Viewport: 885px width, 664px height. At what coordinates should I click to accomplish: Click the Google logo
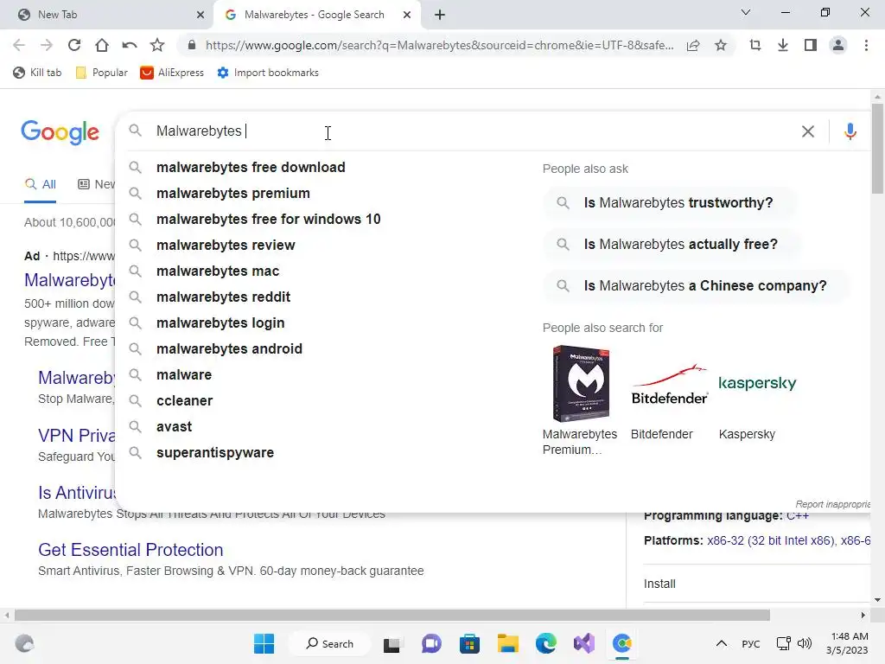[60, 132]
